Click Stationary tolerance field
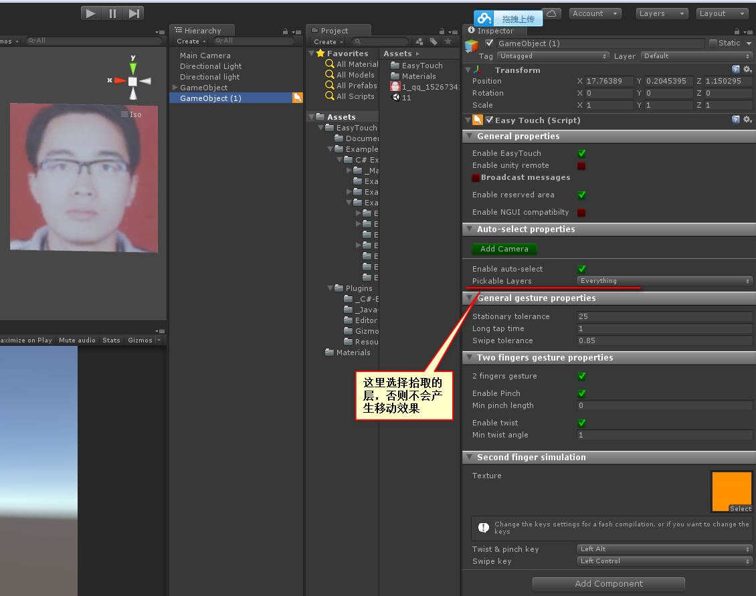Image resolution: width=756 pixels, height=596 pixels. [665, 316]
